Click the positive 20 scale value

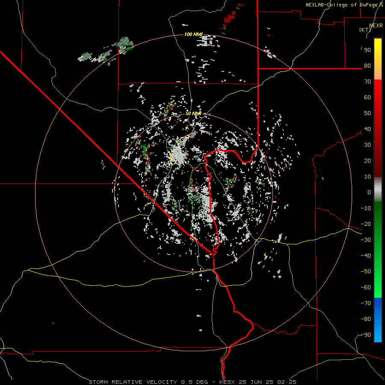[367, 161]
